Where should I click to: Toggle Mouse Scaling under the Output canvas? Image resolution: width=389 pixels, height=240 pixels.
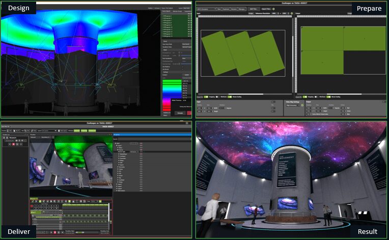[x=329, y=97]
